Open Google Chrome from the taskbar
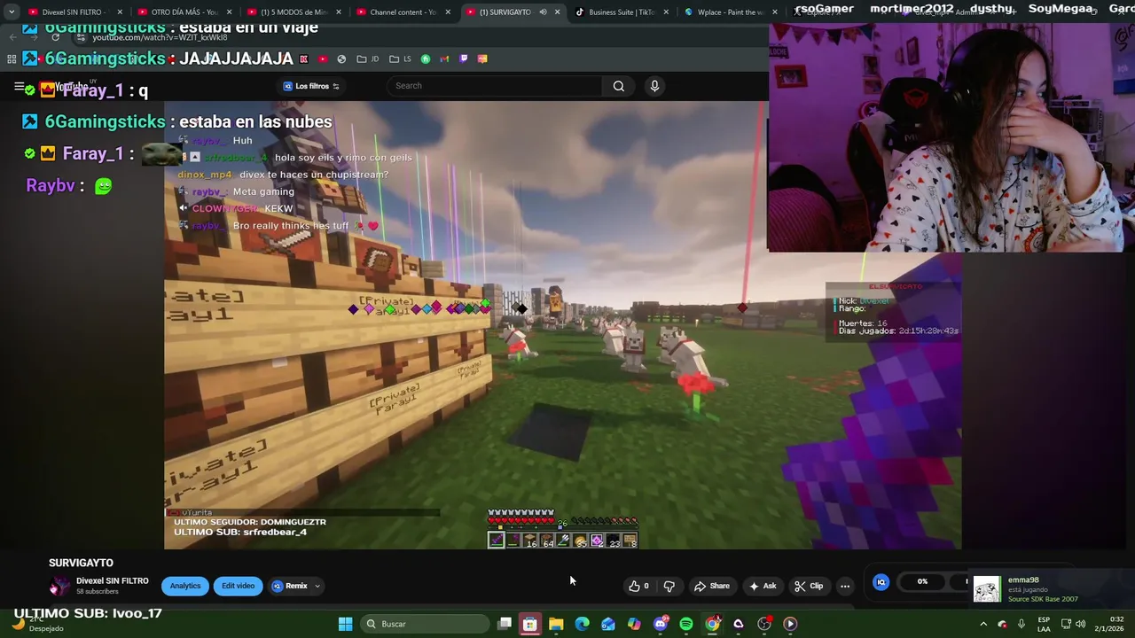 [712, 624]
